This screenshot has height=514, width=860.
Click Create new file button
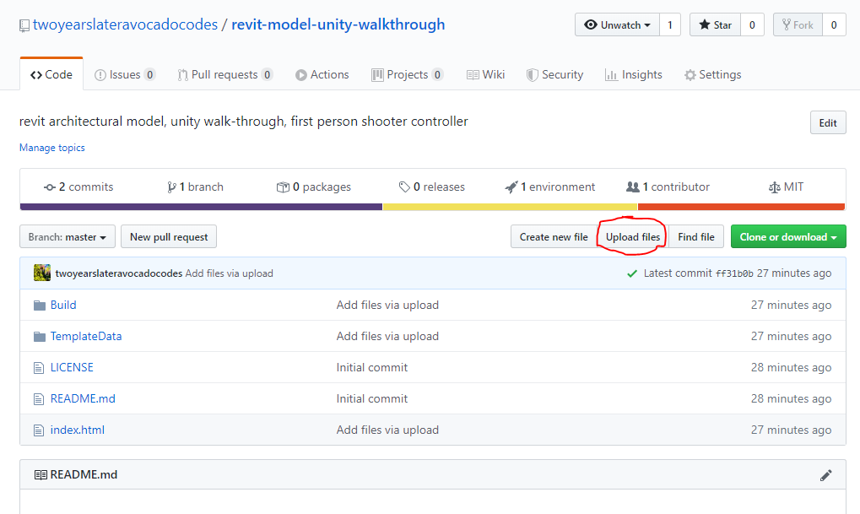click(554, 237)
